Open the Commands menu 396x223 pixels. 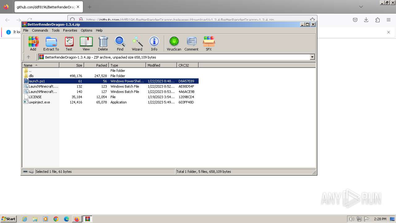click(x=40, y=30)
